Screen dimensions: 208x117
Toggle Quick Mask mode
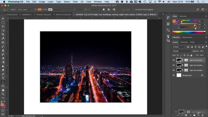[3, 110]
